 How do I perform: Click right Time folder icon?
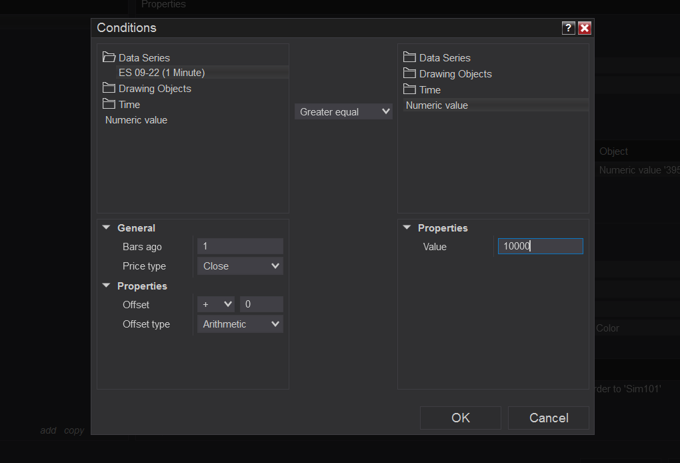(x=409, y=89)
